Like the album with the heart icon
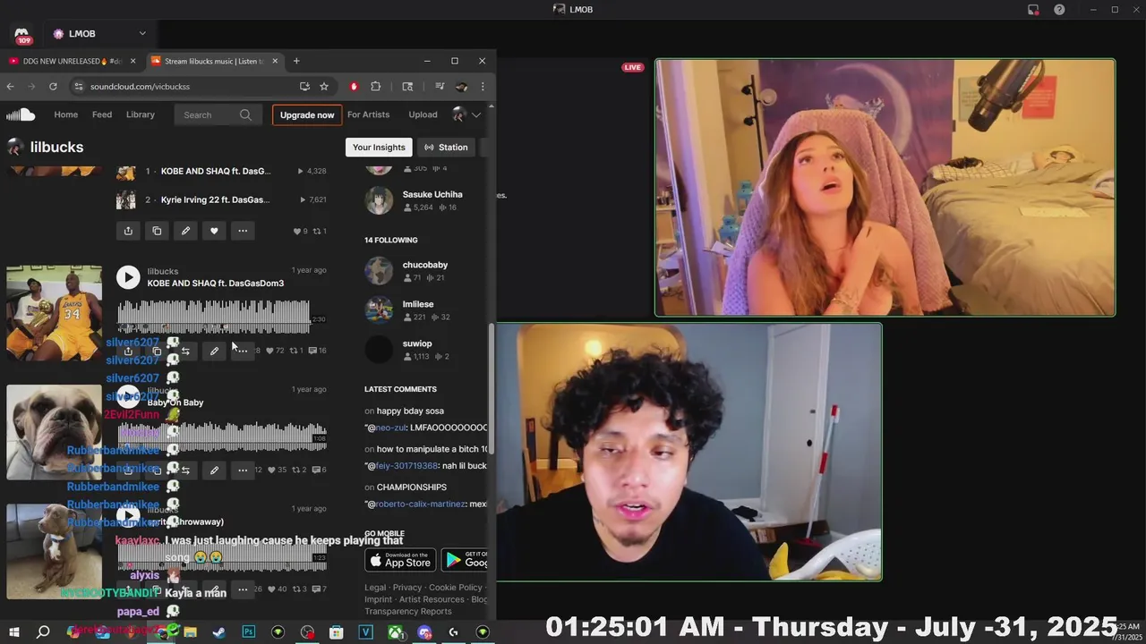 pos(214,231)
